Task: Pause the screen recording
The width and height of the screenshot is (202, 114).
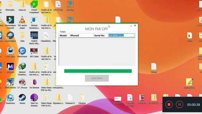Action: point(180,104)
